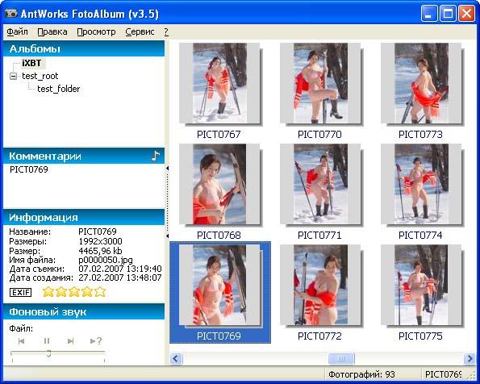Open the Файл menu
This screenshot has height=384, width=480.
pos(17,31)
